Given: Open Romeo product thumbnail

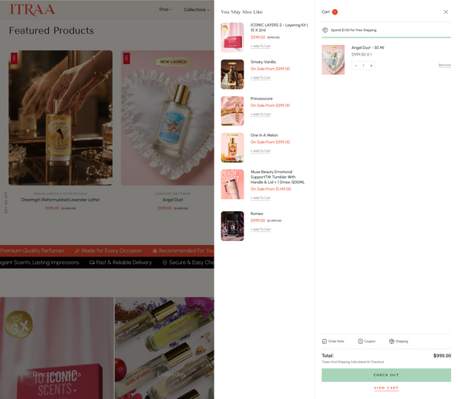Looking at the screenshot, I should click(x=232, y=227).
